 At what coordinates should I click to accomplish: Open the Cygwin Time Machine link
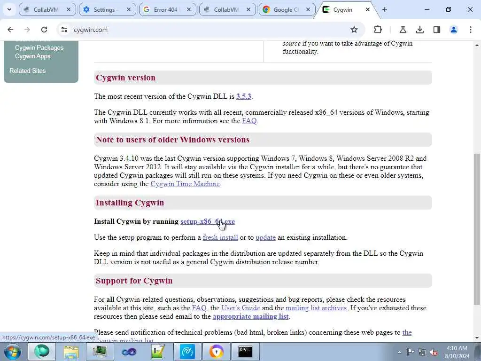[185, 184]
